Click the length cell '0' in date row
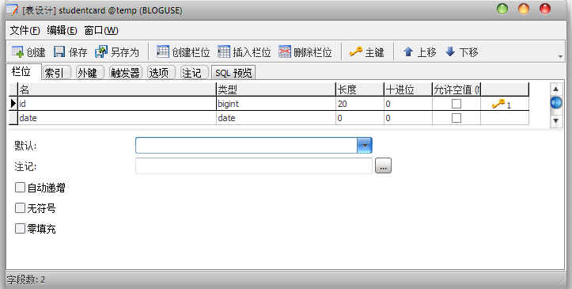The width and height of the screenshot is (572, 289). pyautogui.click(x=360, y=118)
